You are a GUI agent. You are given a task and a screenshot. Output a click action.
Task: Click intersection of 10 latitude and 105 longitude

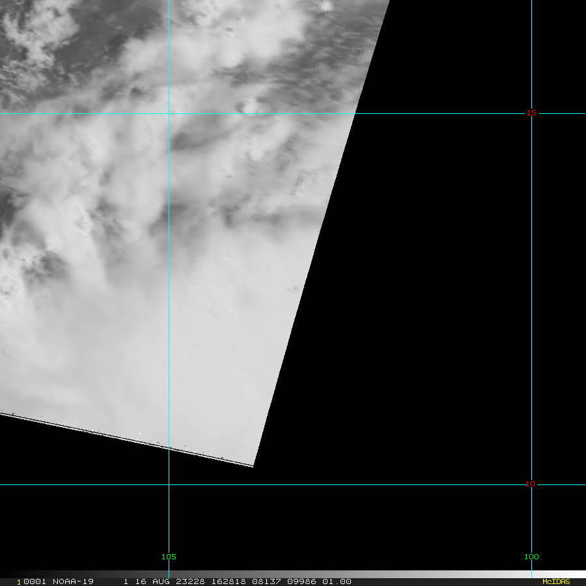point(169,484)
